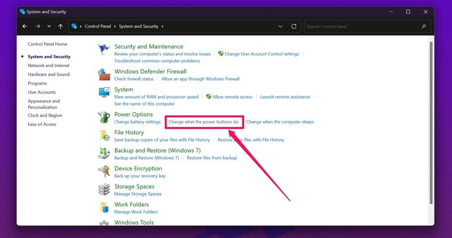Image resolution: width=452 pixels, height=238 pixels.
Task: Click the Device Encryption keys icon
Action: (x=104, y=171)
